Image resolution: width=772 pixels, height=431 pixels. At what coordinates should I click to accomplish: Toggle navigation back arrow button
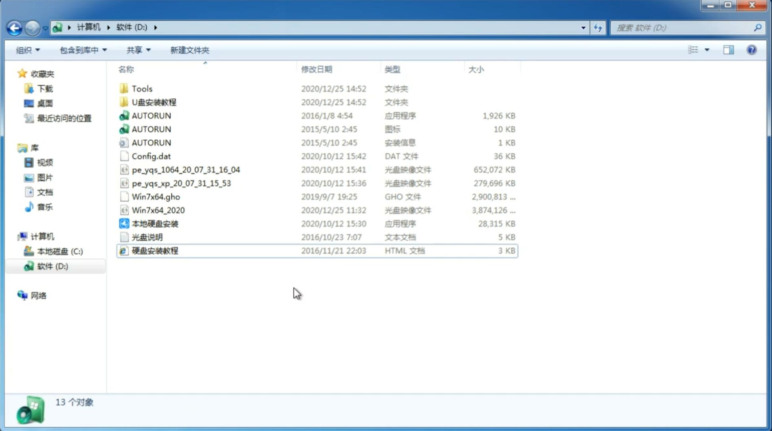tap(14, 28)
